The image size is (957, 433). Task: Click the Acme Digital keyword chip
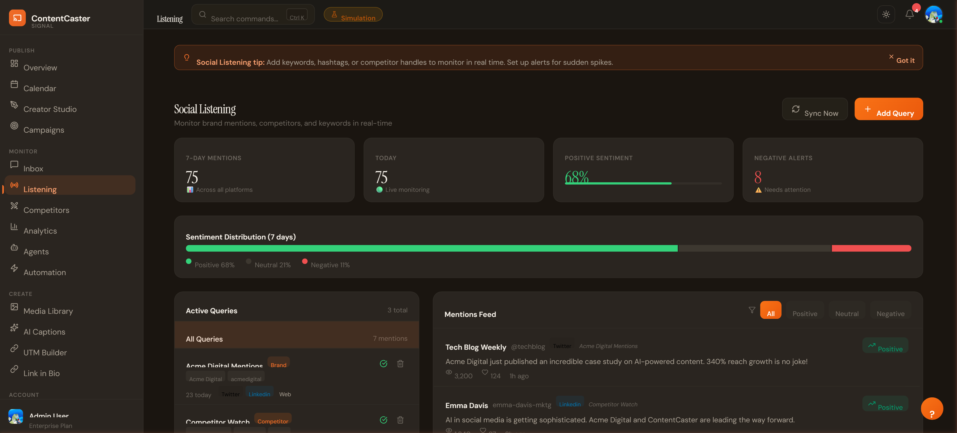[x=205, y=376]
